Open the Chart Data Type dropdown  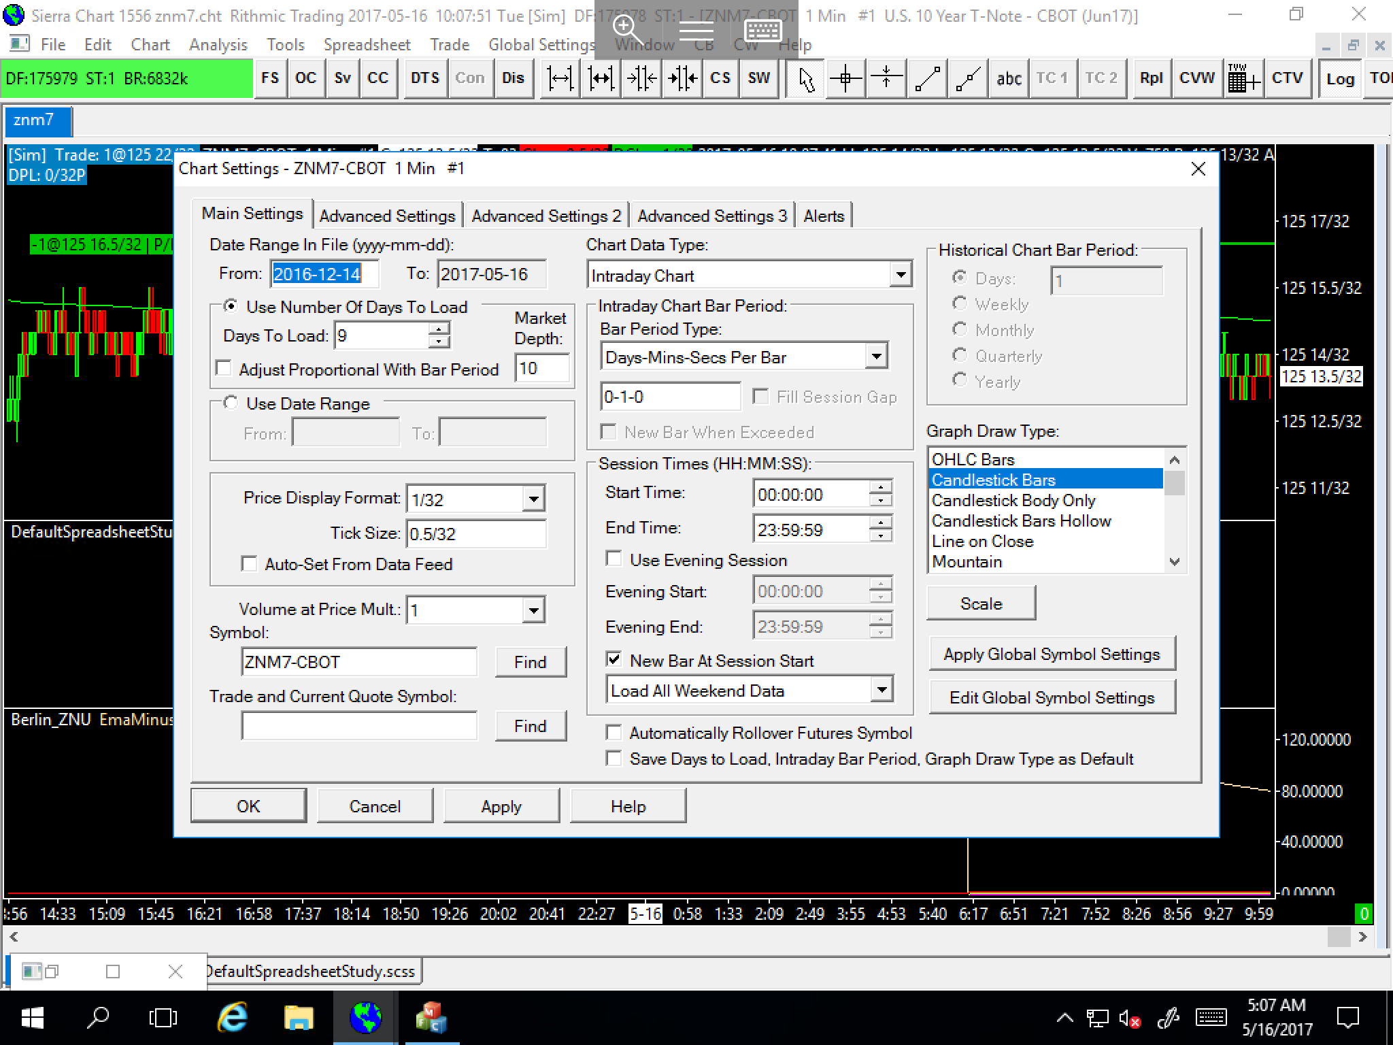(901, 275)
